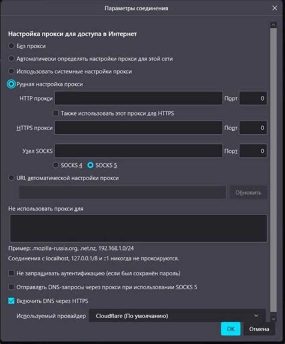Click the HTTP proxy address field
This screenshot has width=285, height=344.
click(138, 98)
